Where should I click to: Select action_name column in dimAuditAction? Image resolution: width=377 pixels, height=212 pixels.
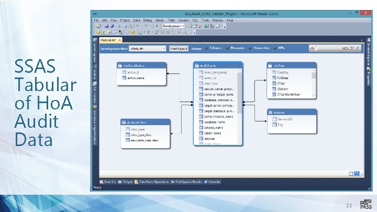click(136, 78)
